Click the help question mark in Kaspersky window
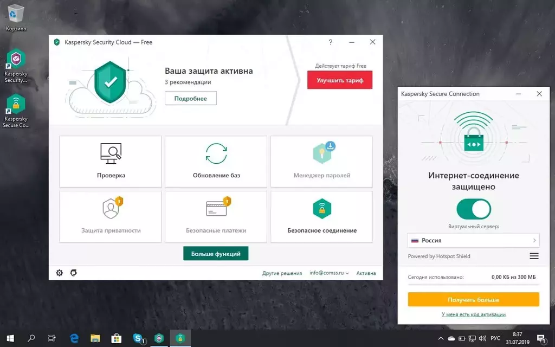This screenshot has width=555, height=347. (x=330, y=42)
